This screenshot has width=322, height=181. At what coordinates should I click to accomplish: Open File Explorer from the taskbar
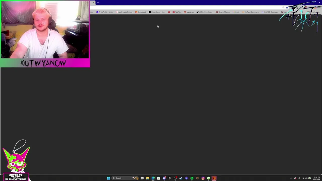pyautogui.click(x=148, y=178)
